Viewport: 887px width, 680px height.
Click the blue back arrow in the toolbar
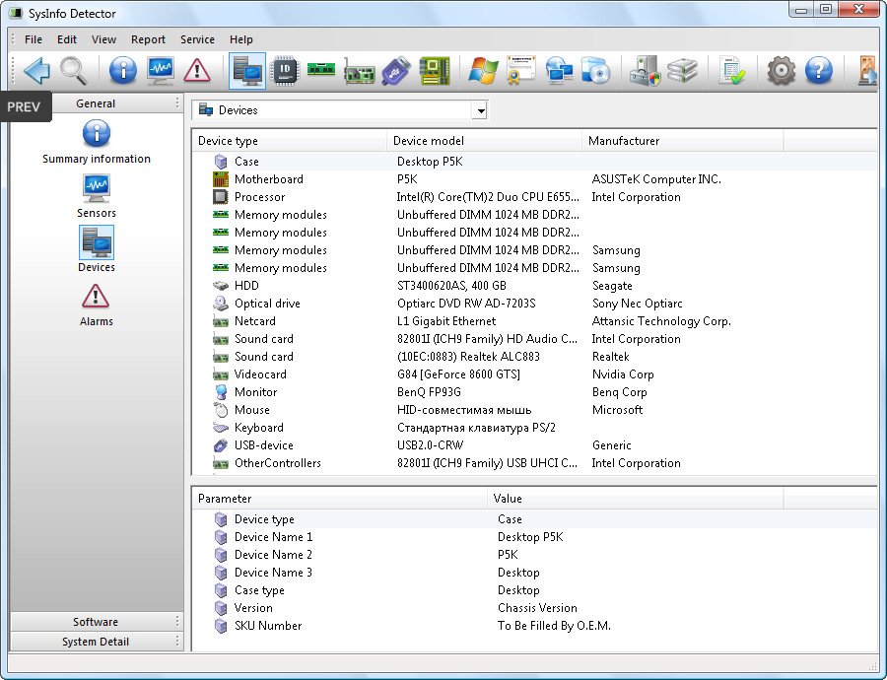click(36, 71)
